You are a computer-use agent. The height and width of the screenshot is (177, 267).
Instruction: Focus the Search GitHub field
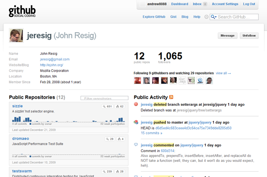click(234, 17)
